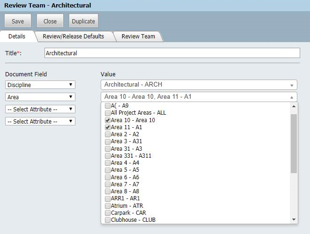The width and height of the screenshot is (310, 234).
Task: Enable the Atrium - ATR checkbox
Action: (108, 206)
